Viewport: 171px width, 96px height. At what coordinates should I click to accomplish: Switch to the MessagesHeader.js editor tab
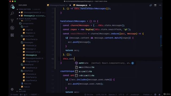pyautogui.click(x=59, y=5)
